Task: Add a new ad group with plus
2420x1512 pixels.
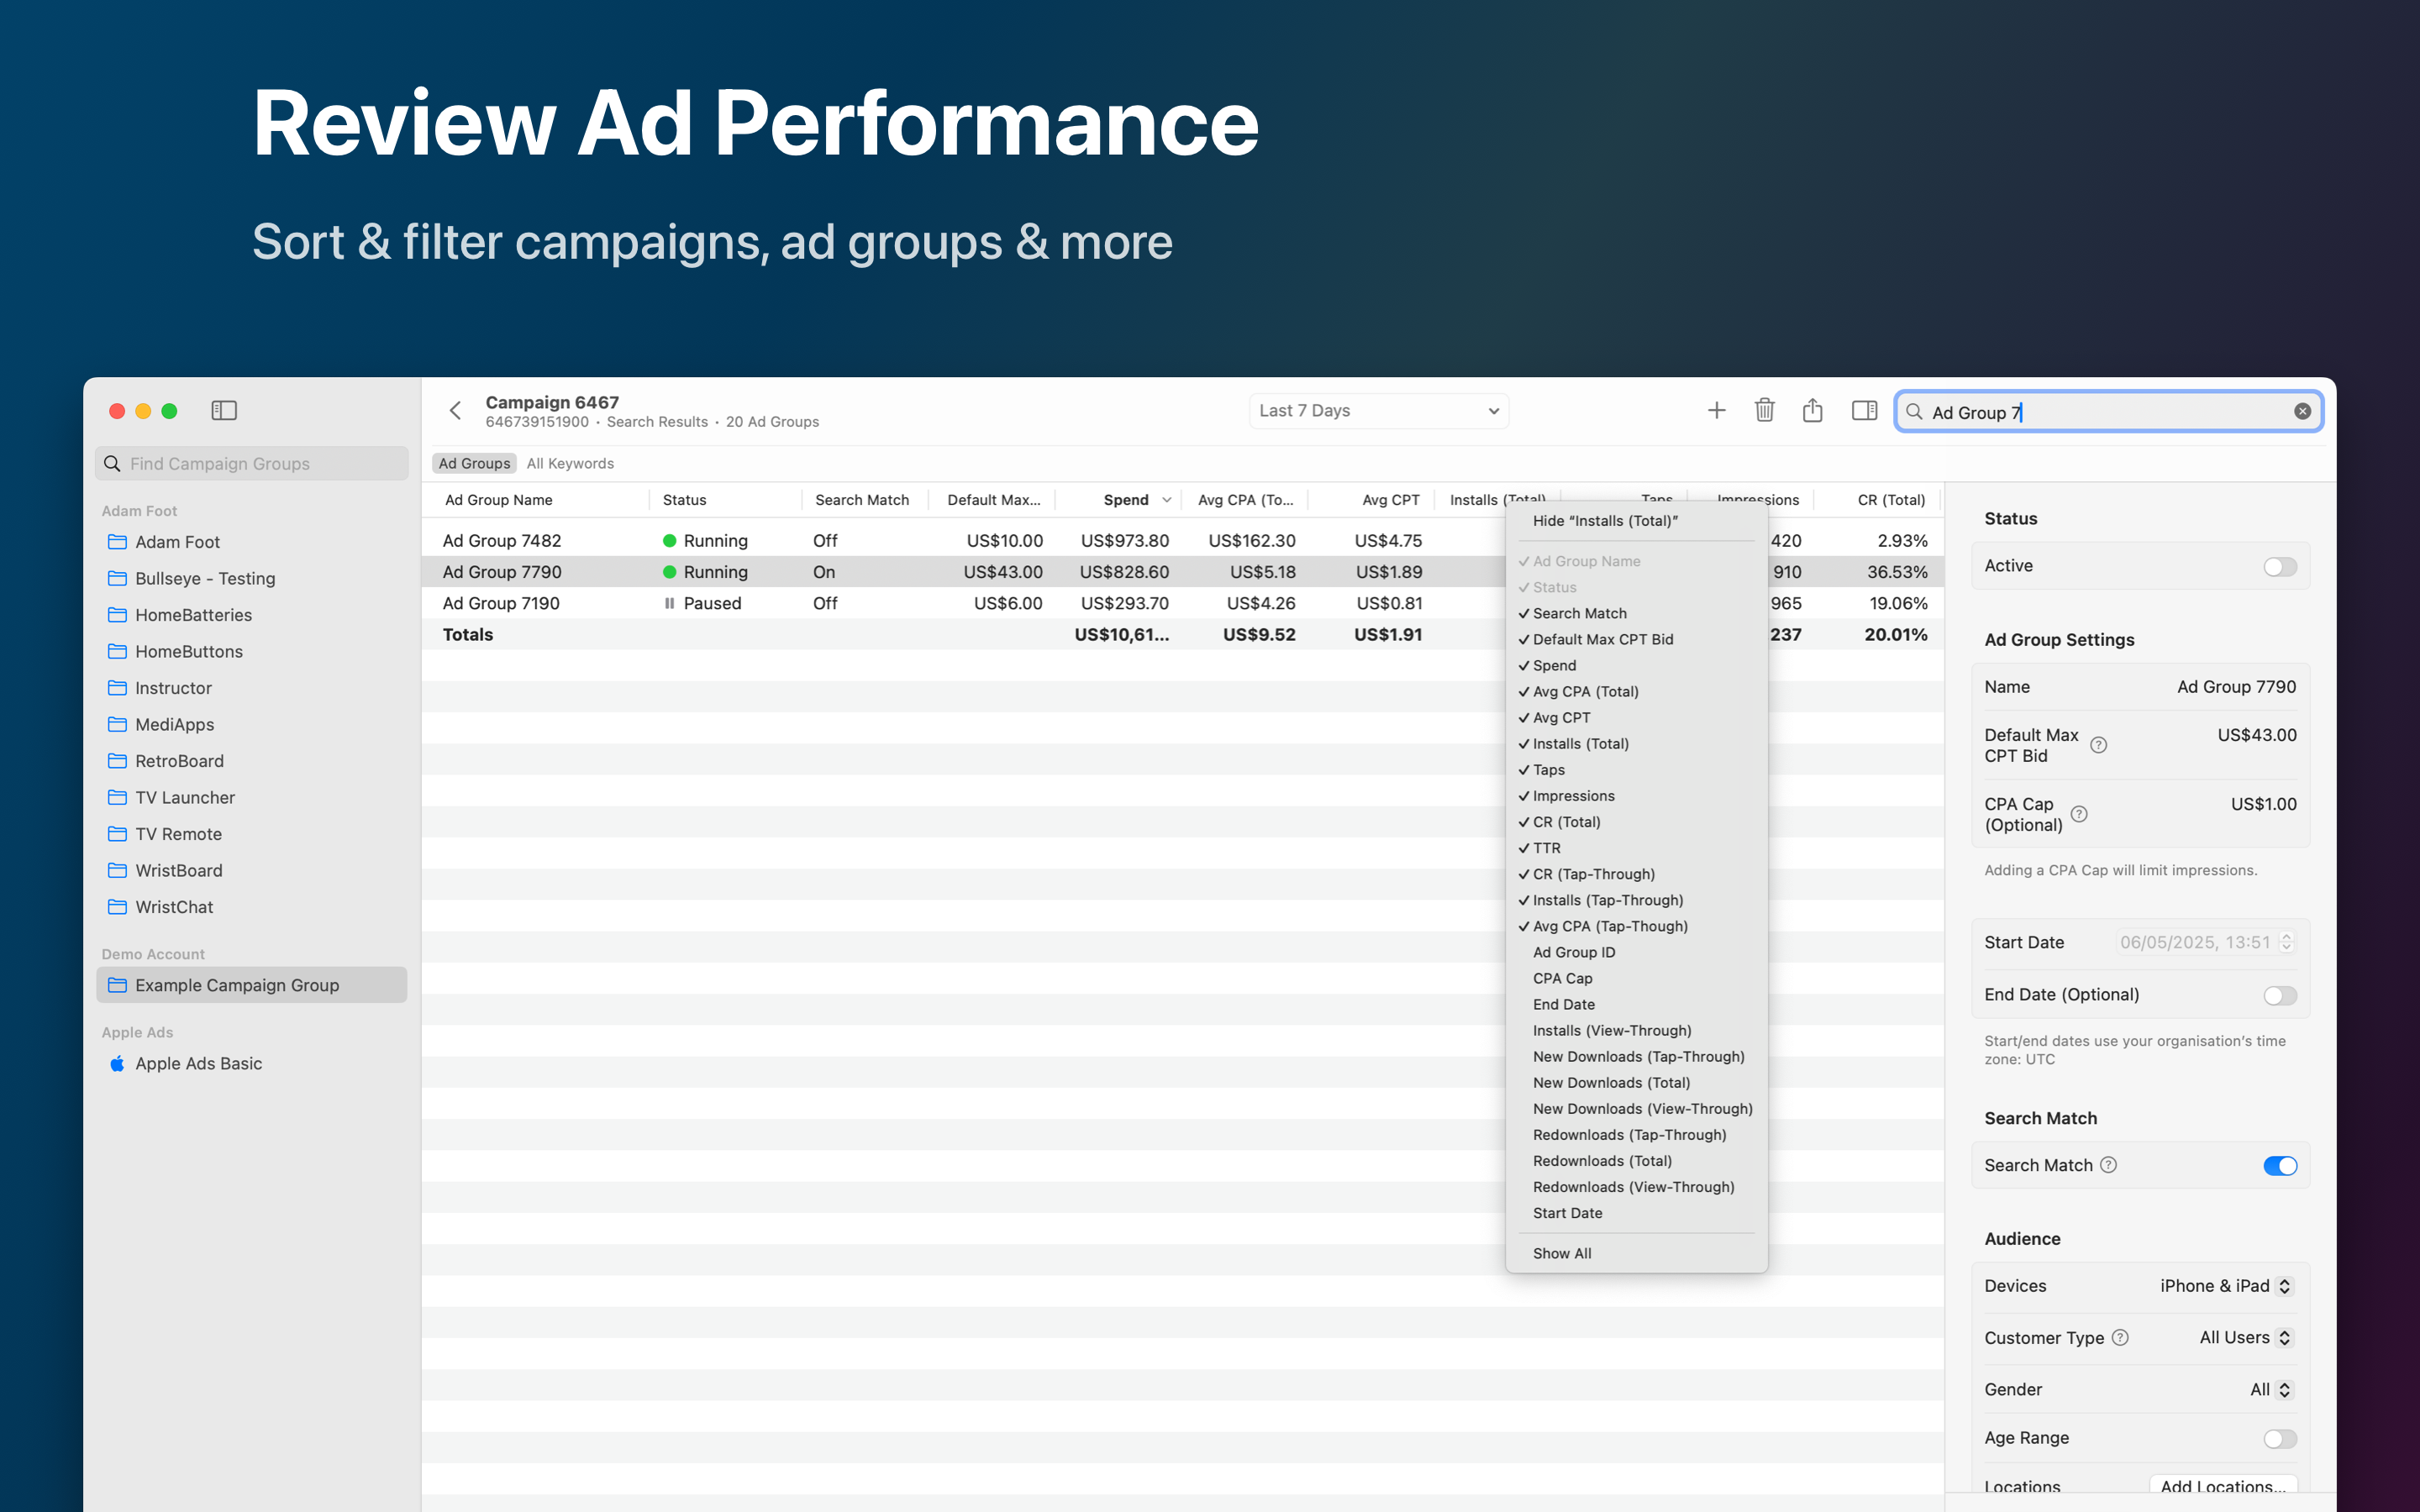Action: click(x=1716, y=411)
